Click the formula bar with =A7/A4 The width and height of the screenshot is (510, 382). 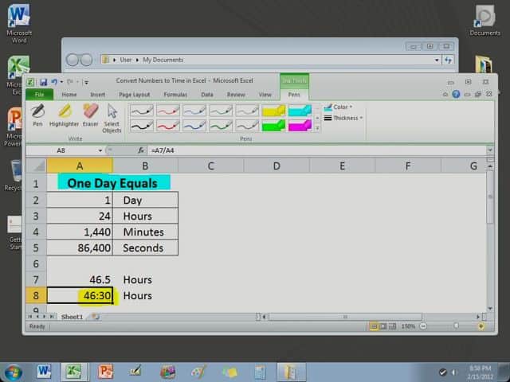[317, 150]
